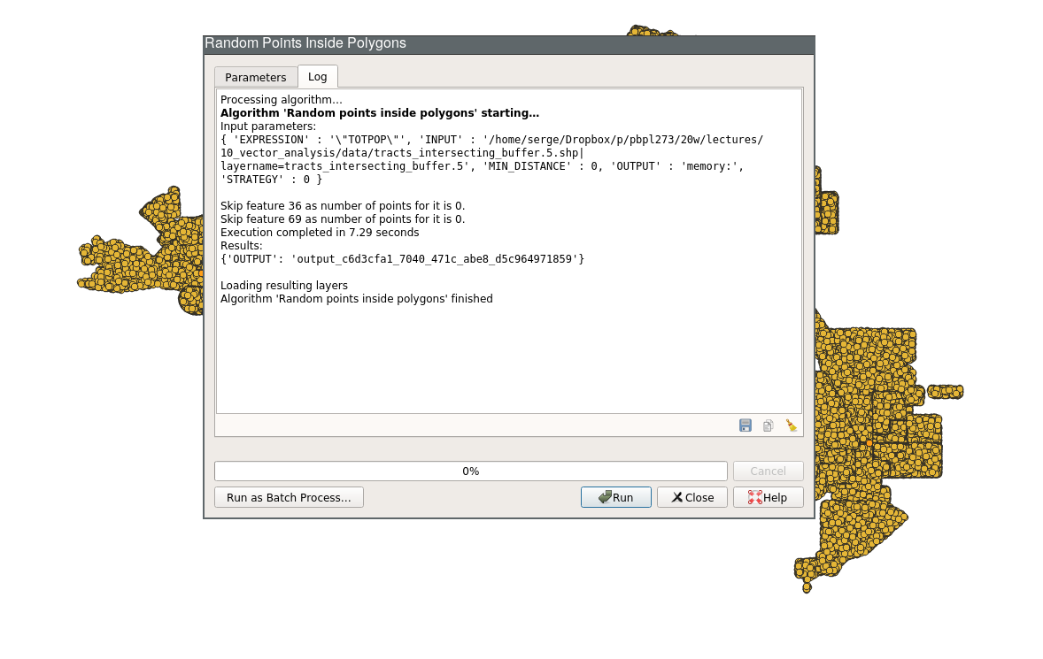
Task: Close the Random Points dialog
Action: pyautogui.click(x=692, y=497)
